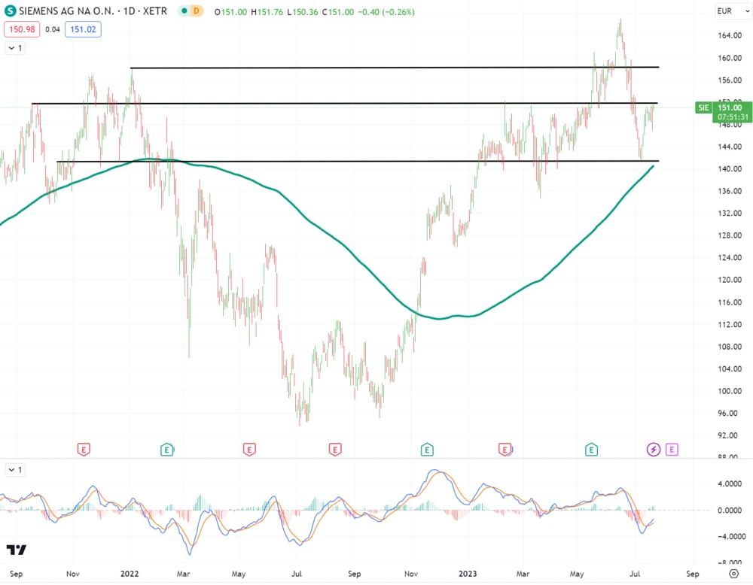Click the blue buy price 151.02 button
Screen dimensions: 753x585
[84, 29]
